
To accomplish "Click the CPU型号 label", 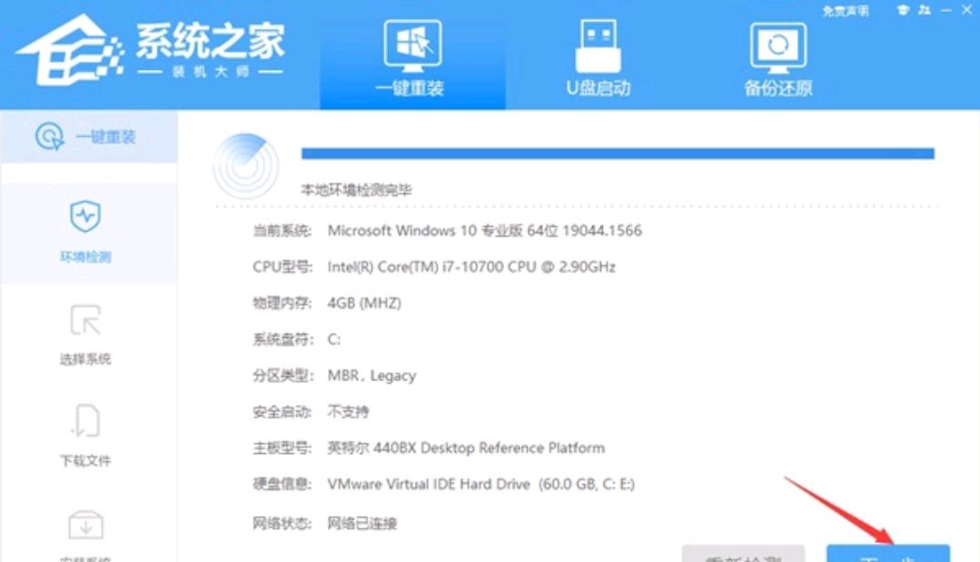I will pos(282,267).
